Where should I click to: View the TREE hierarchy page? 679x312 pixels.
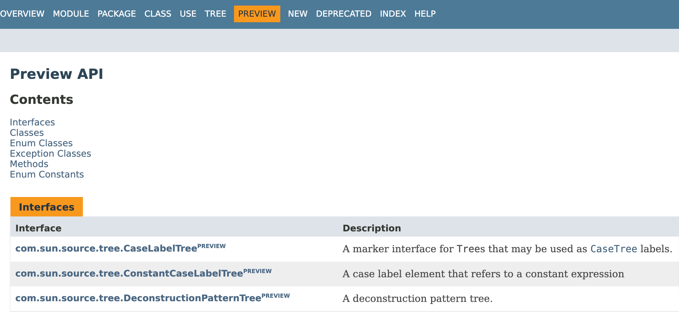[216, 14]
